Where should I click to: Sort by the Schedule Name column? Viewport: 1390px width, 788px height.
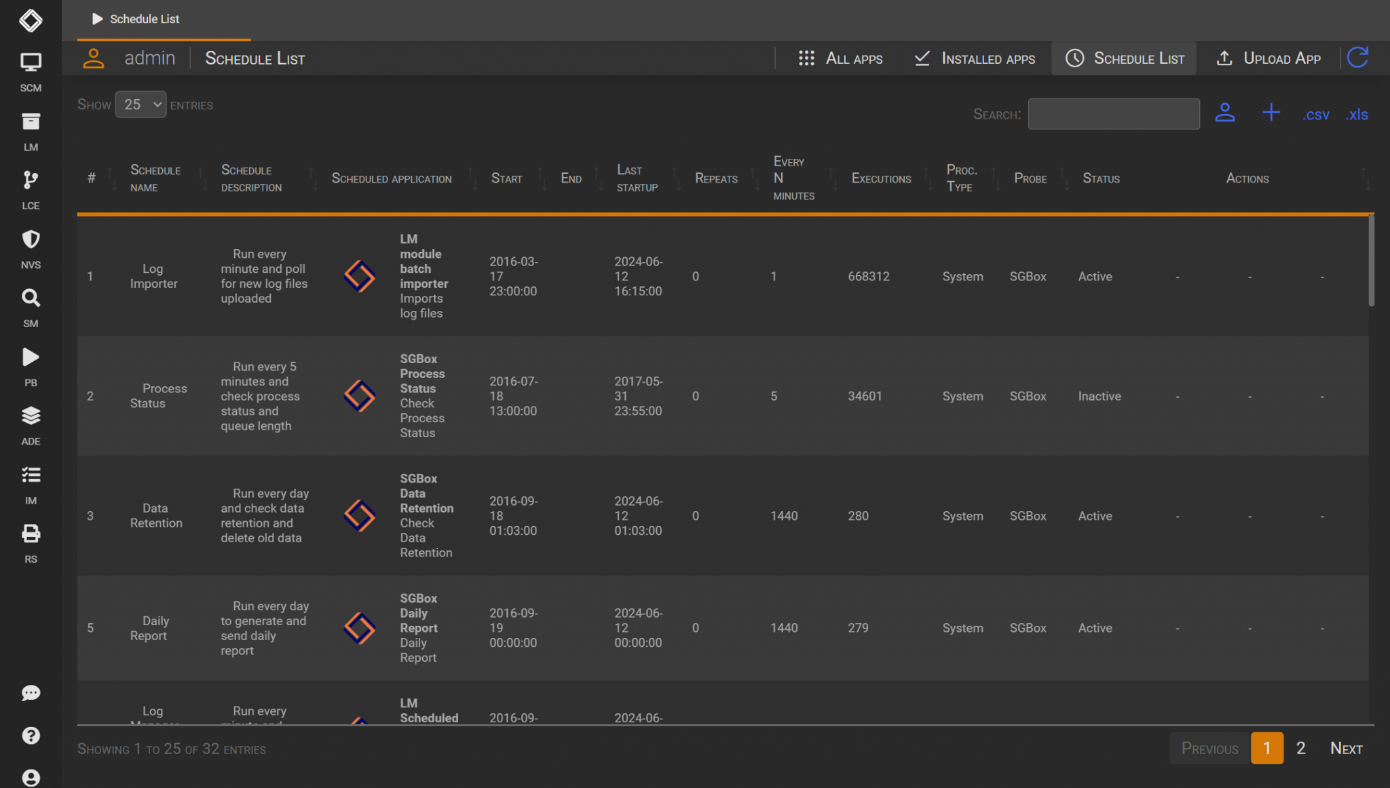point(155,179)
